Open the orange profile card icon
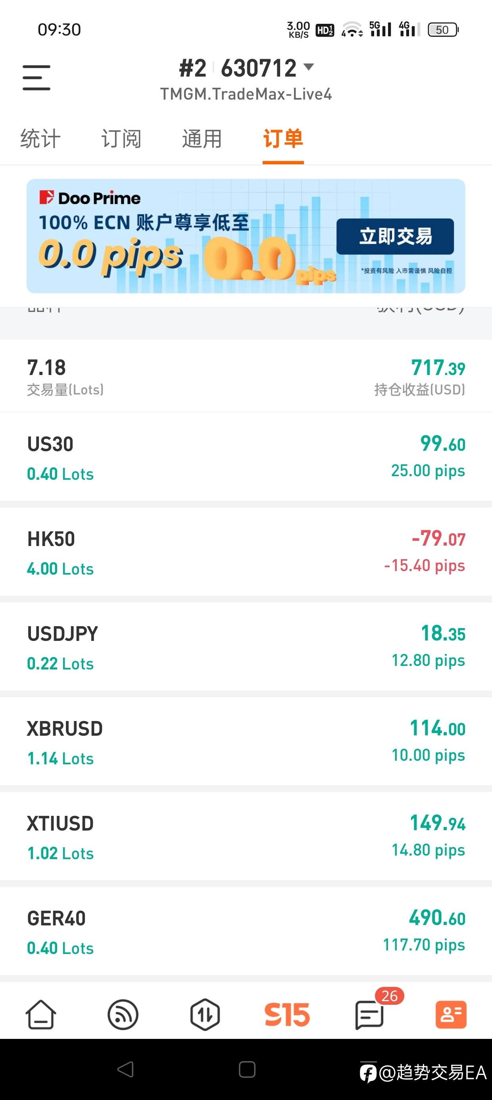This screenshot has height=1100, width=492. pos(451,1015)
